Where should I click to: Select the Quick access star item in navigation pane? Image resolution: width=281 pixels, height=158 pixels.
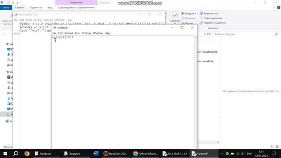click(9, 44)
